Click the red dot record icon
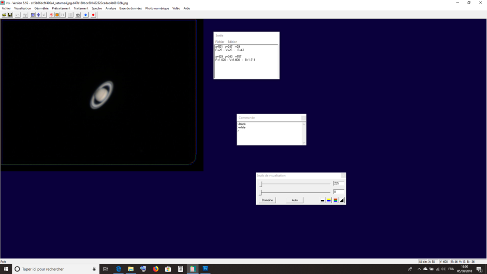This screenshot has width=487, height=274. 93,15
